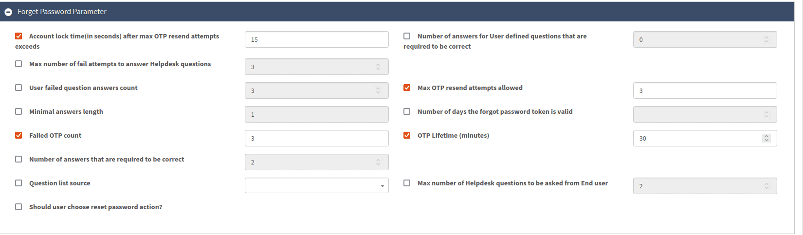Collapse the Forget Password Parameter section
This screenshot has height=235, width=803.
[8, 12]
